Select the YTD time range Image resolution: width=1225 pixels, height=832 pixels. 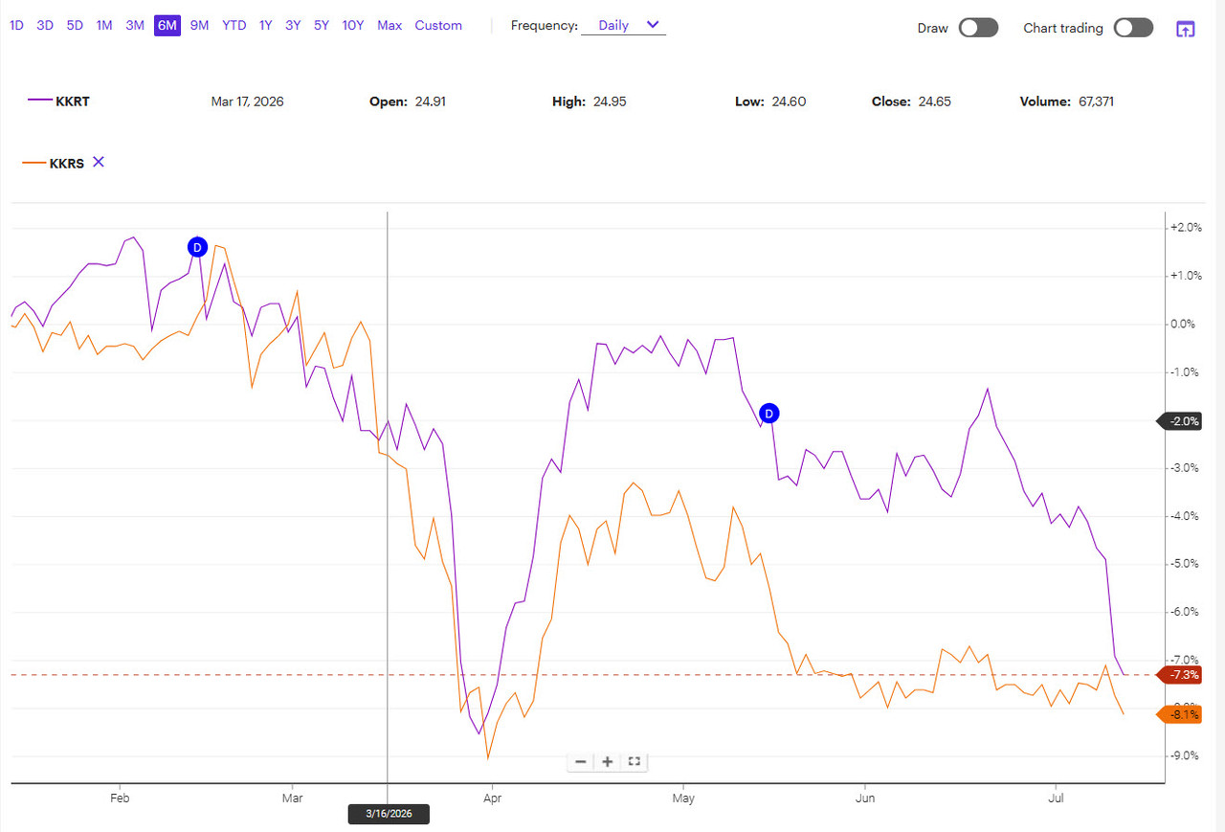[x=234, y=26]
